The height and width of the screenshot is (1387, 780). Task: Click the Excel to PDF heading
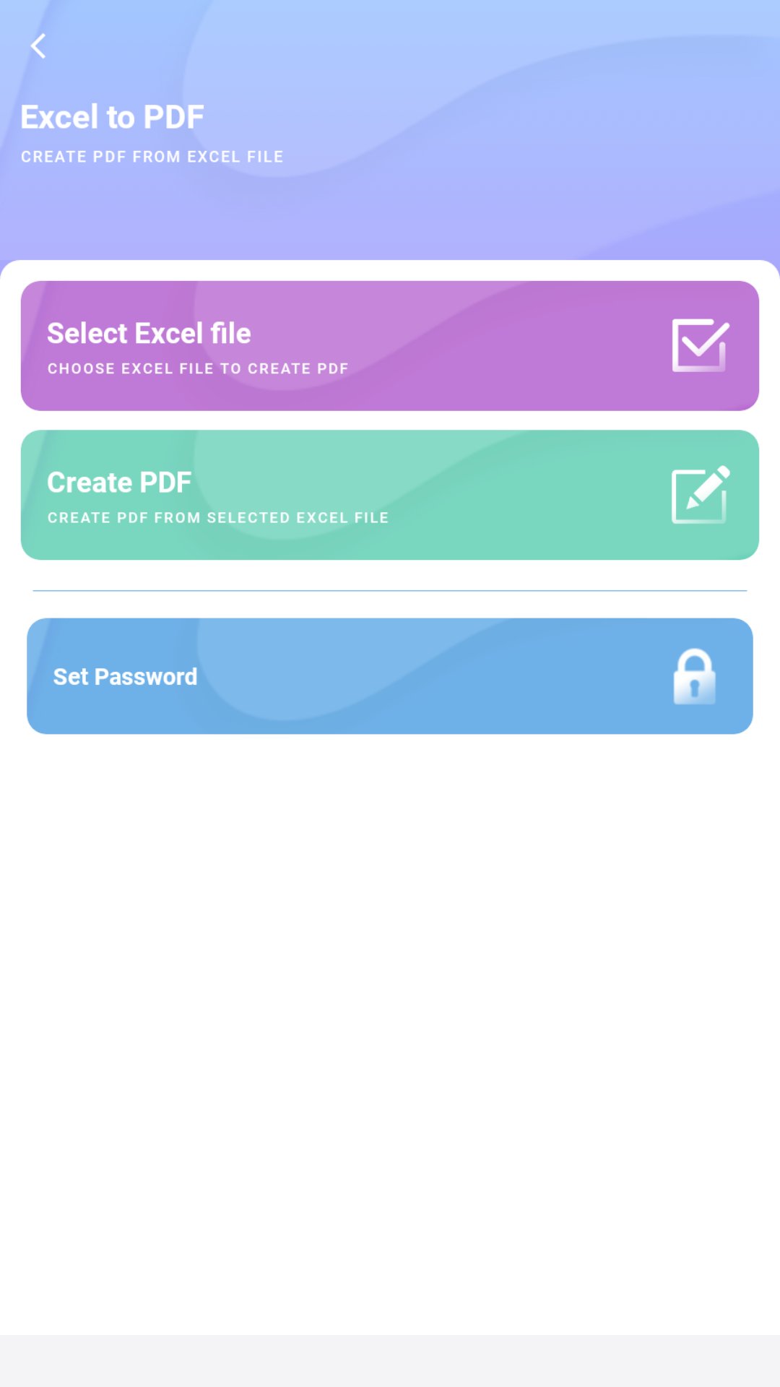(x=113, y=116)
